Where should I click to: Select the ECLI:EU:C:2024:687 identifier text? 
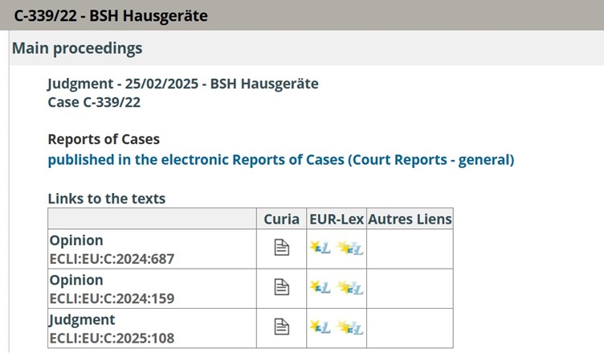coord(112,259)
